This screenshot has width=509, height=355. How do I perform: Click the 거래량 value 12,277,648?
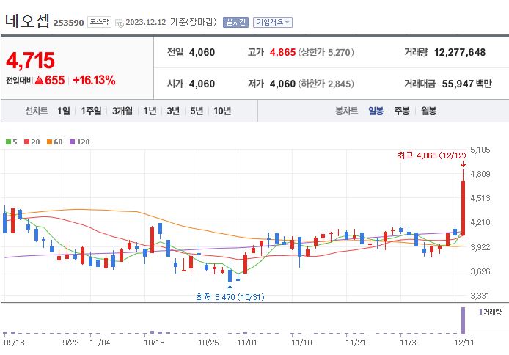[x=460, y=52]
